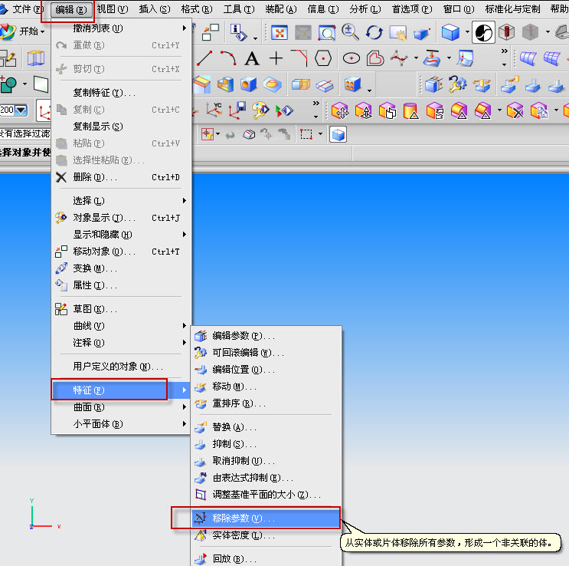Image resolution: width=569 pixels, height=566 pixels.
Task: Click the Object Information icon
Action: (238, 32)
